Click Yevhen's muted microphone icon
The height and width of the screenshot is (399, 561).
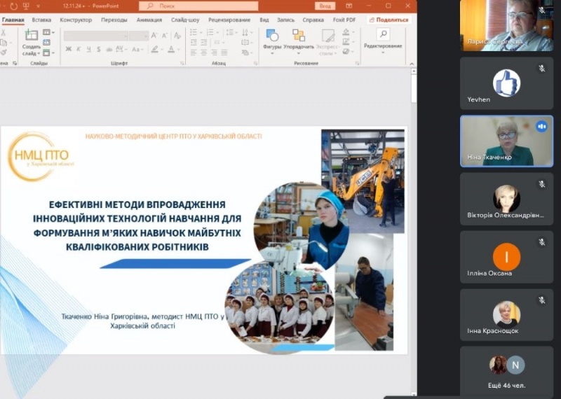[541, 69]
